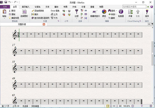This screenshot has height=108, width=155.
Task: Click the Save floppy disk icon
Action: coord(6,2)
